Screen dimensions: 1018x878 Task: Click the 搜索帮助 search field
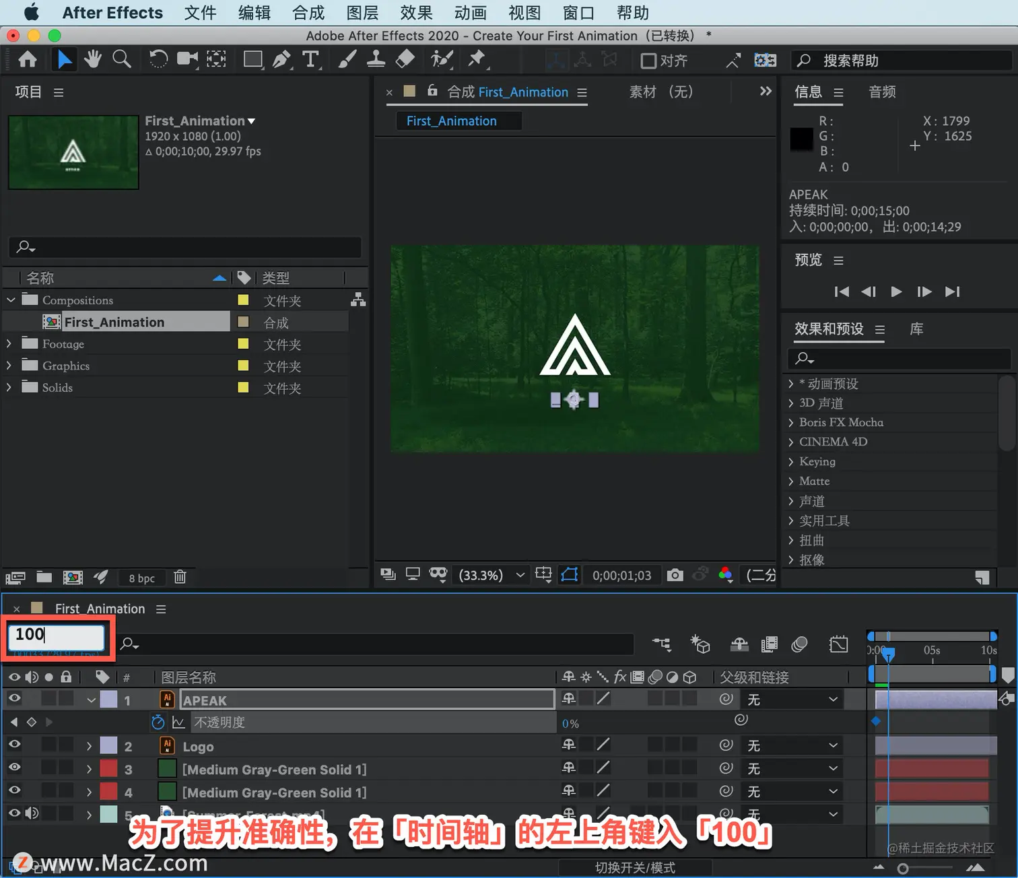tap(901, 61)
